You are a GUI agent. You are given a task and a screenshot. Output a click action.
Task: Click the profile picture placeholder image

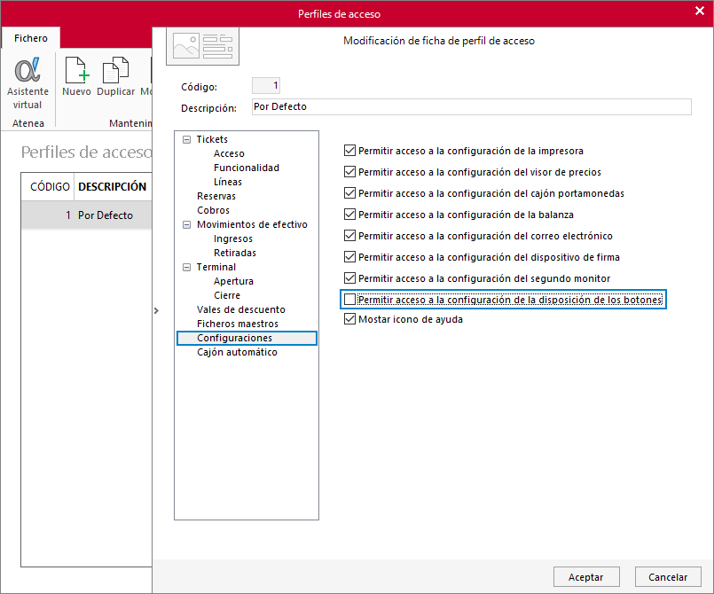click(202, 46)
